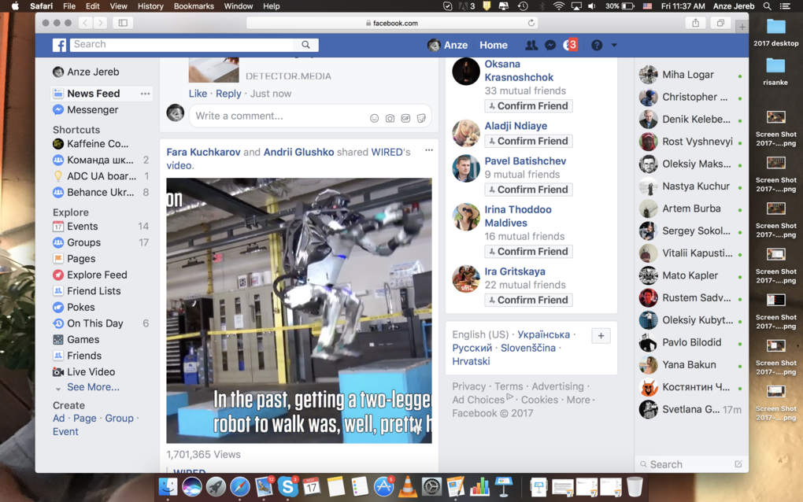Screen dimensions: 803x502
Task: Go to Home in Facebook header
Action: pos(493,45)
